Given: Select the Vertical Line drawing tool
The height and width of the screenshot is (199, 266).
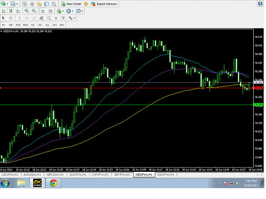Looking at the screenshot, I should click(x=20, y=18).
